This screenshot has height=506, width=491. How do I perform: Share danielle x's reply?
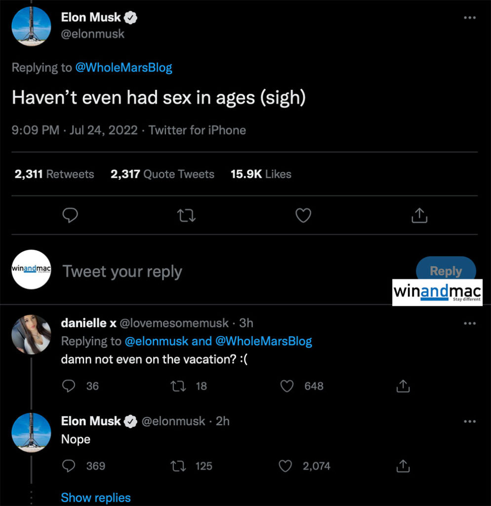pyautogui.click(x=403, y=386)
